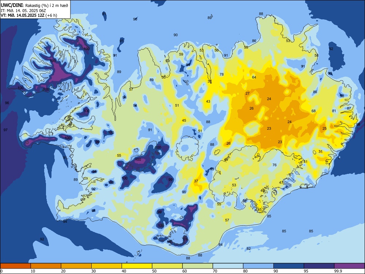Click the purple above-99.9 legend swatch
The image size is (365, 274).
click(x=349, y=266)
